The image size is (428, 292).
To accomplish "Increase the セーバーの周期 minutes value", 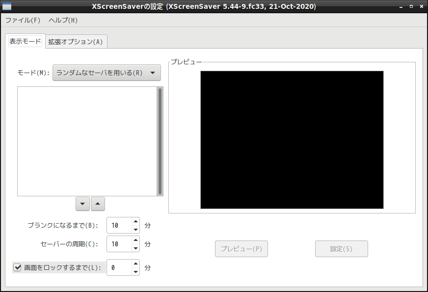I will [x=135, y=240].
